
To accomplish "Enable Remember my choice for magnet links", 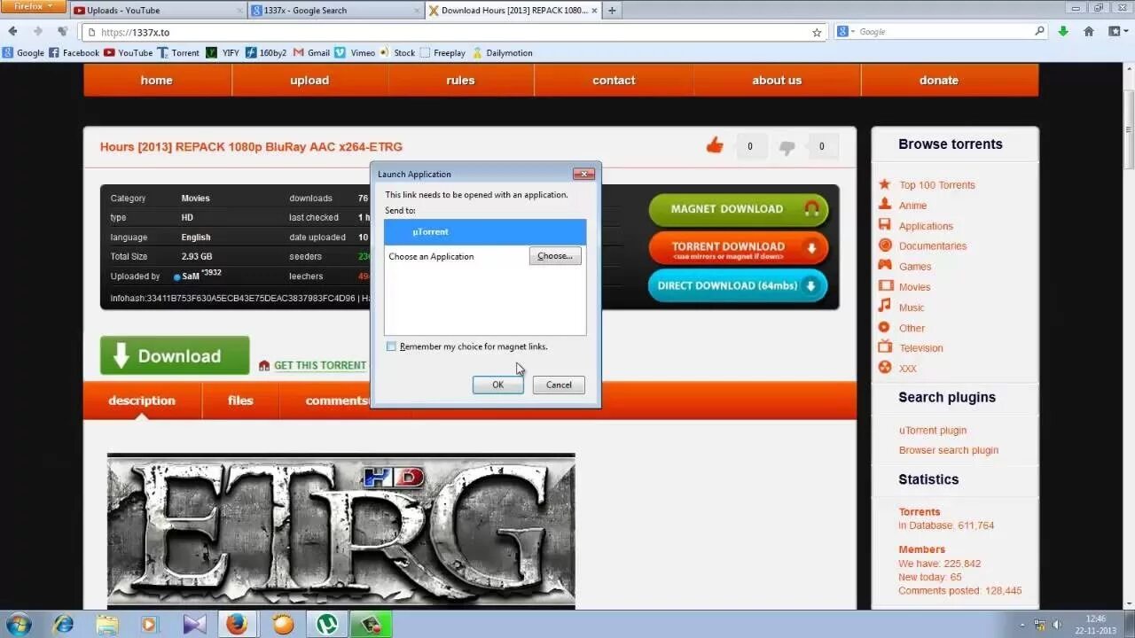I will click(391, 346).
